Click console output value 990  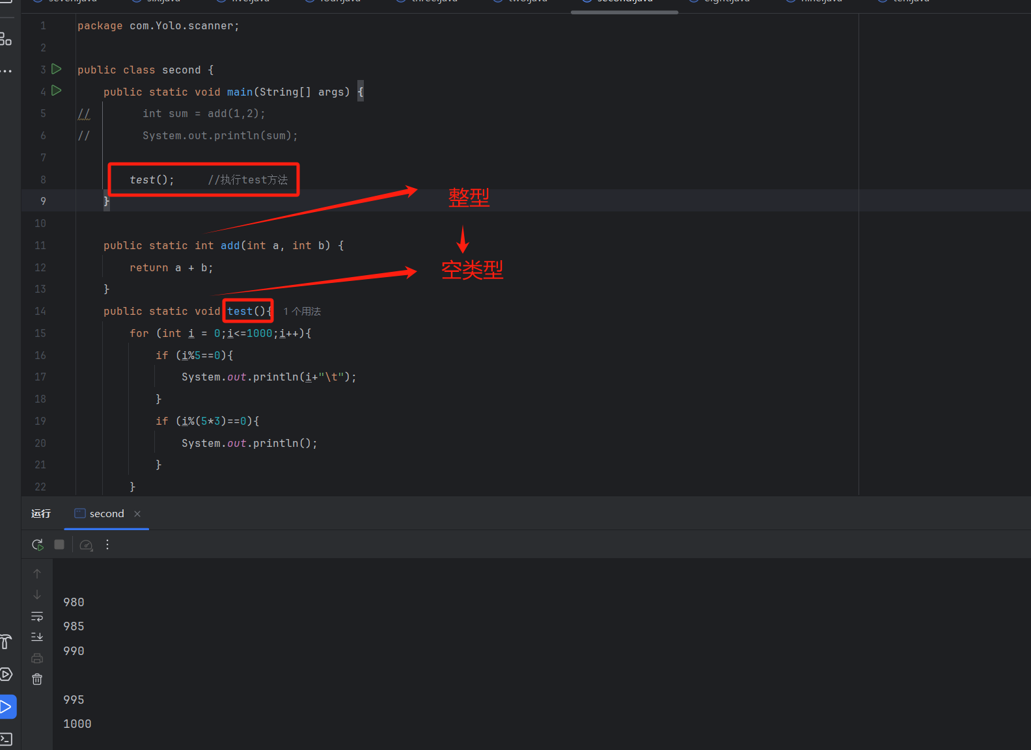point(74,651)
